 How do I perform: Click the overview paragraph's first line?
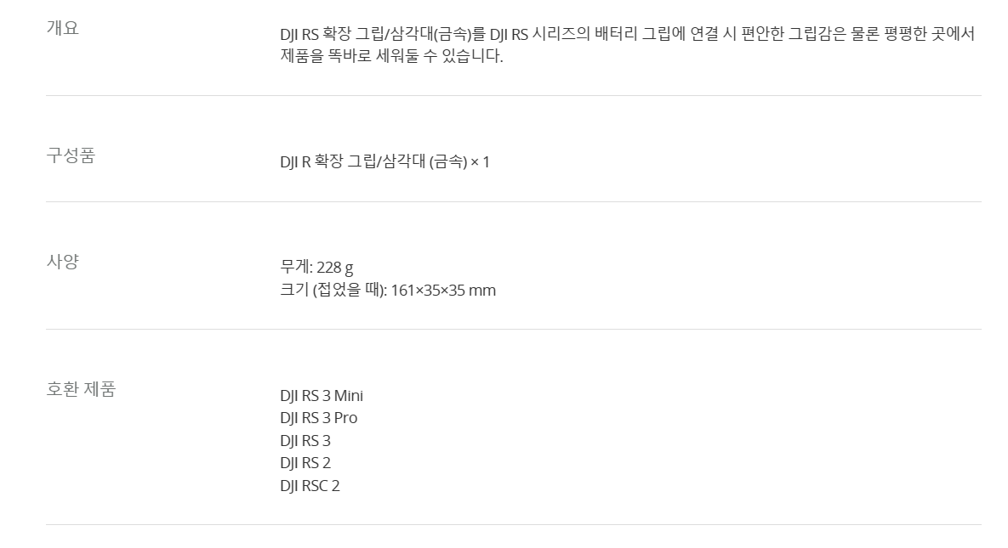[628, 34]
